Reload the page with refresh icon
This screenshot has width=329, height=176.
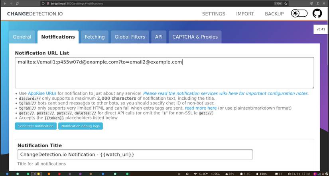pyautogui.click(x=18, y=4)
